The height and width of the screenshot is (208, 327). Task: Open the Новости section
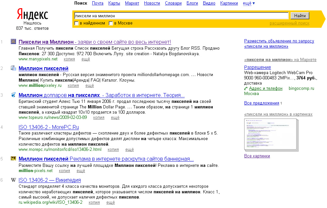pyautogui.click(x=152, y=3)
